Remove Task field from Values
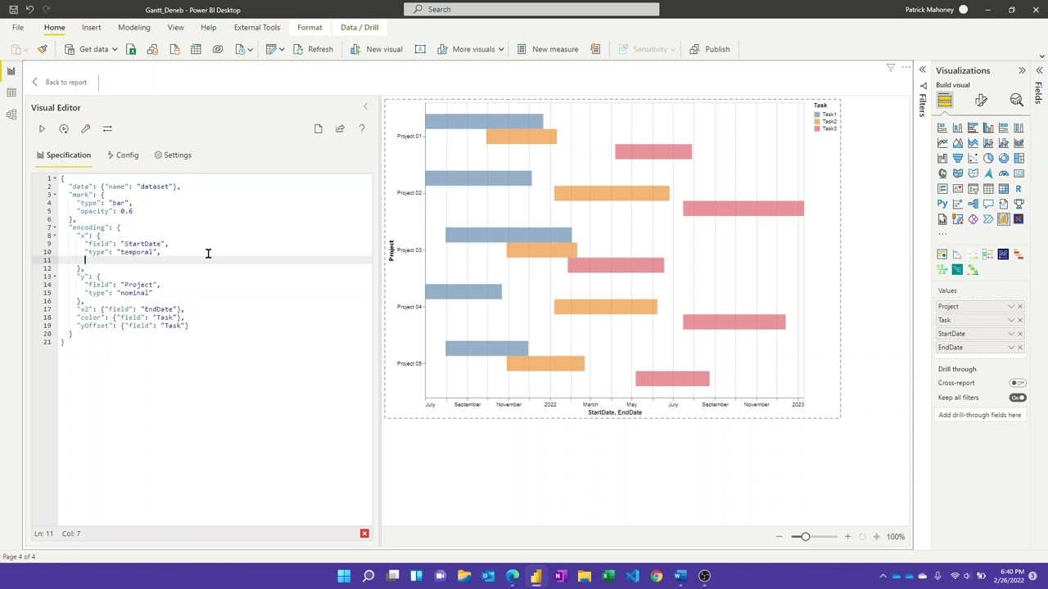The image size is (1048, 589). [1020, 320]
